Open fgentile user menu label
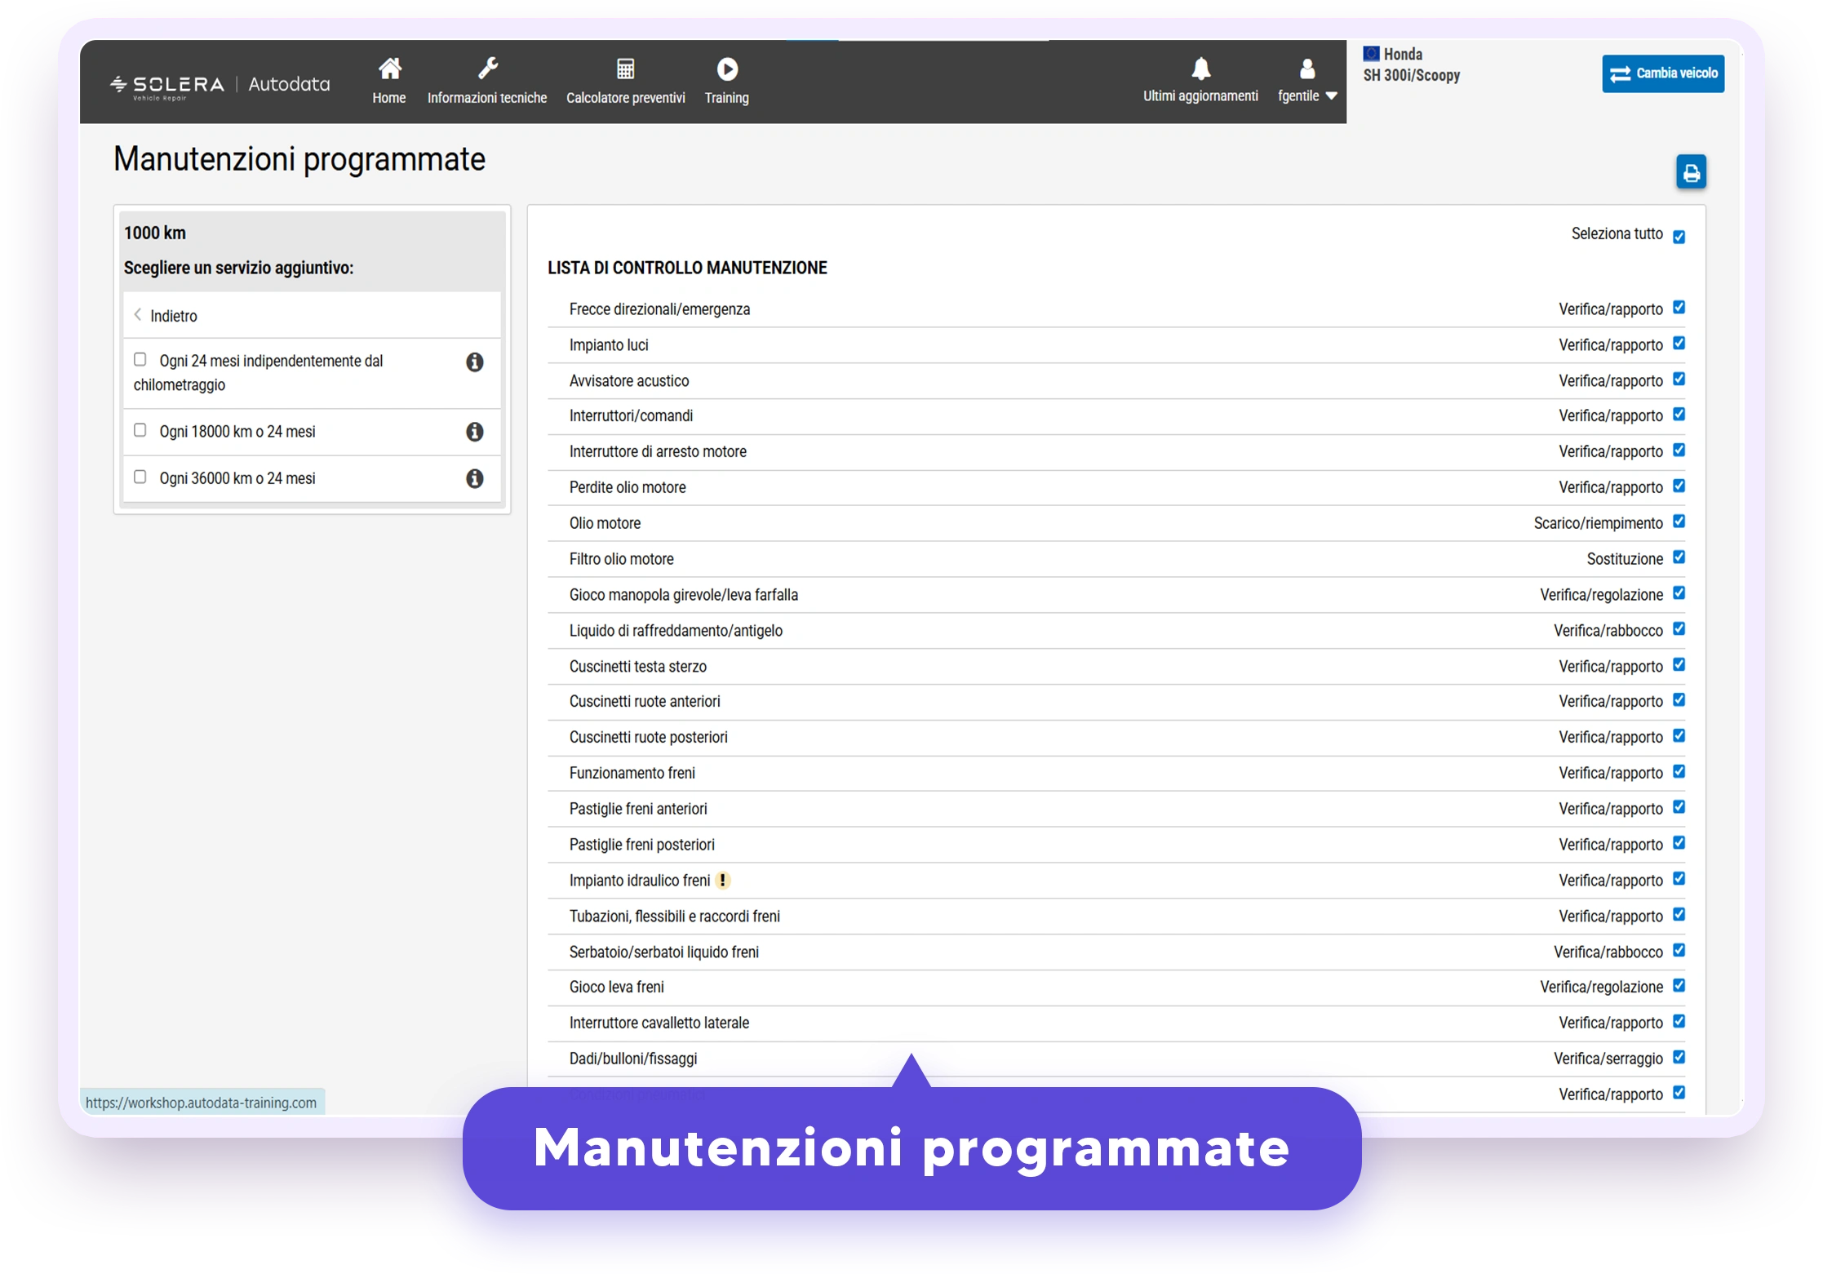Viewport: 1823px width, 1274px height. click(x=1298, y=96)
